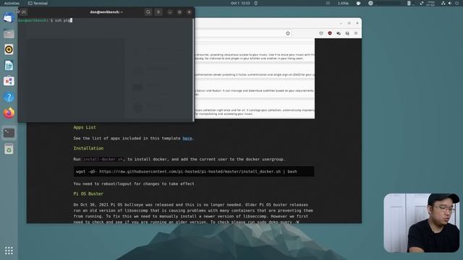Minimize the terminal window
The width and height of the screenshot is (463, 260).
tap(170, 12)
